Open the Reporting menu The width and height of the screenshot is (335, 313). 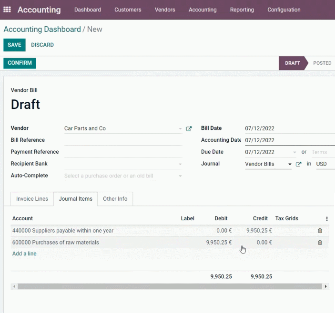tap(242, 10)
